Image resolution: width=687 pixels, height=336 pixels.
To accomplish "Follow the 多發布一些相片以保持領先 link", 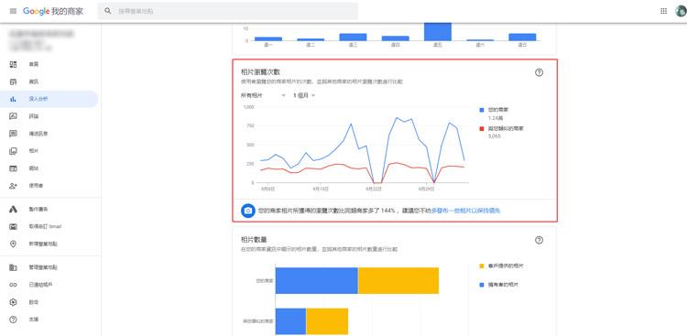I will point(465,211).
